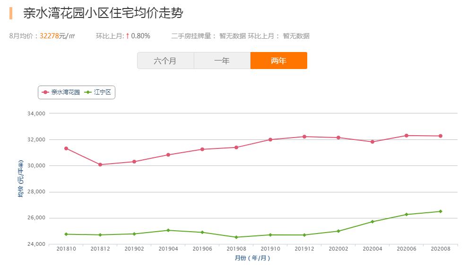The width and height of the screenshot is (467, 269).
Task: Click the 江宁区 data point at 201810
Action: pos(66,234)
